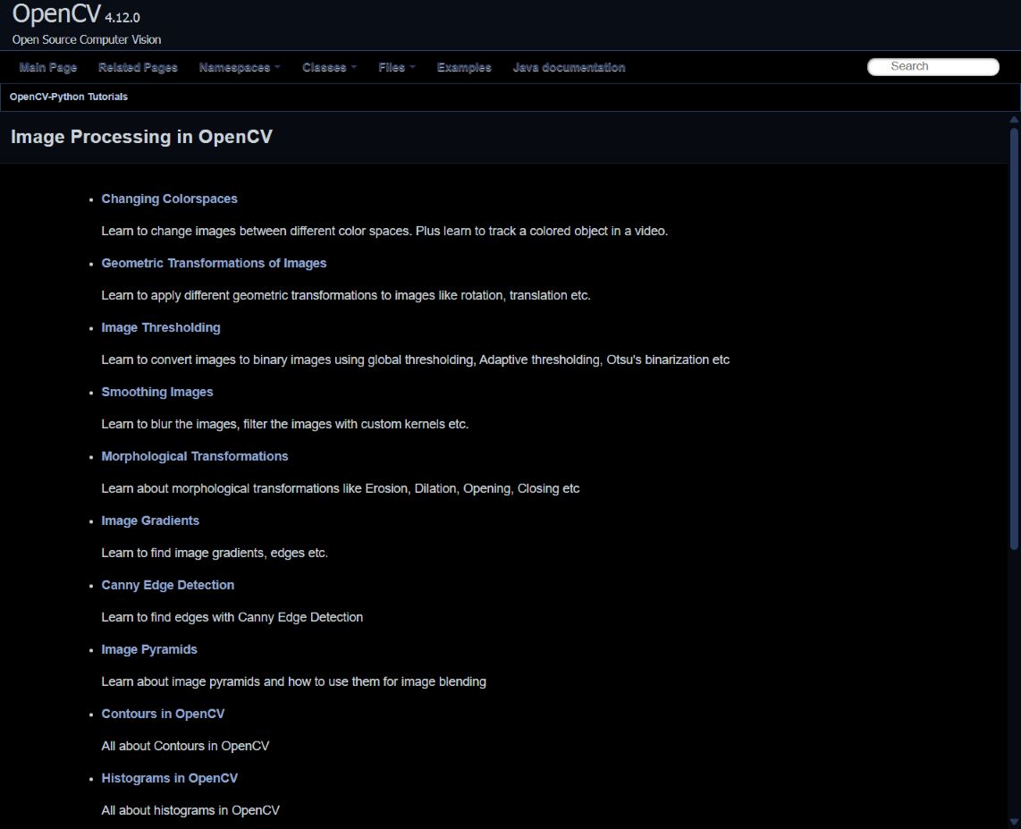Screen dimensions: 1021x829
Task: Click the description mentioning Erosion, Dilation, Opening
Action: (340, 488)
